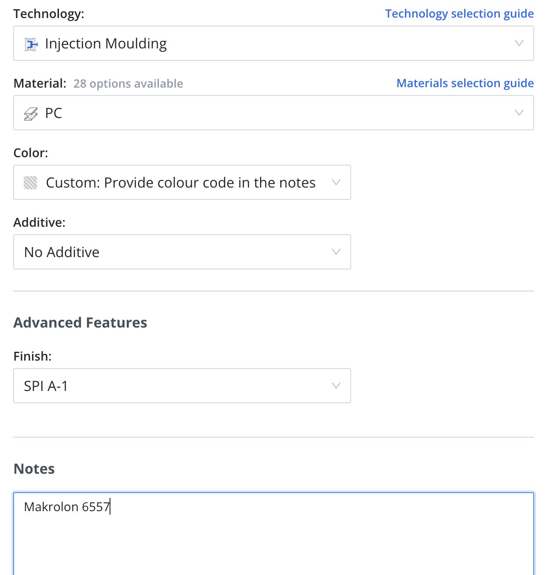Click the "Notes" section heading
Image resolution: width=550 pixels, height=575 pixels.
(34, 469)
